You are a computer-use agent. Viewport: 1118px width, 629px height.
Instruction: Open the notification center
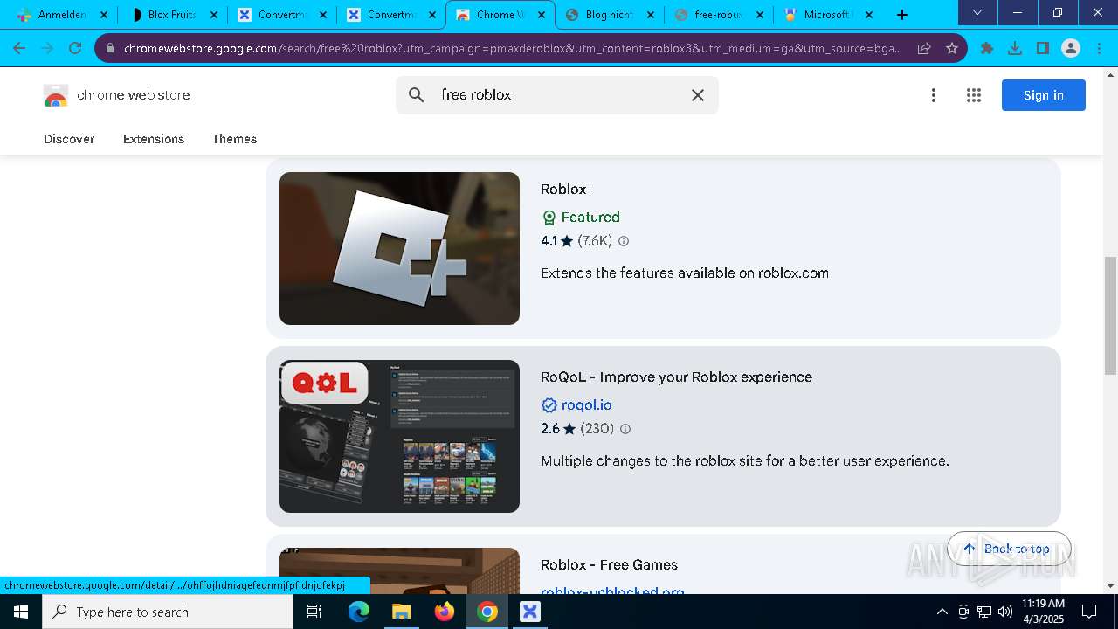(x=1089, y=612)
